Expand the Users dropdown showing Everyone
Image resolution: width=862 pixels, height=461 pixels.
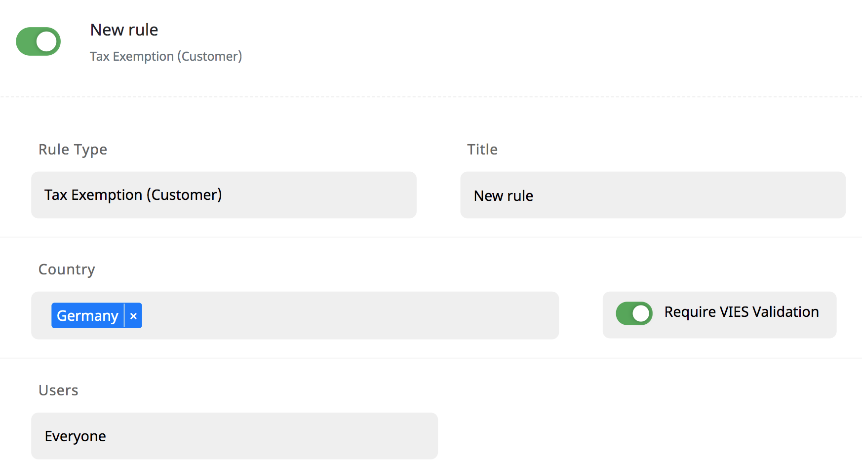click(x=234, y=436)
